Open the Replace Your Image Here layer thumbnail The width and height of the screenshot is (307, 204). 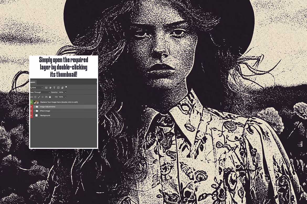click(36, 102)
